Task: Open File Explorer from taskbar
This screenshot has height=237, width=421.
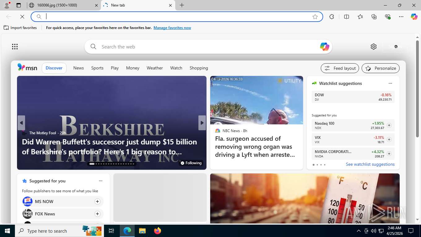Action: 142,231
